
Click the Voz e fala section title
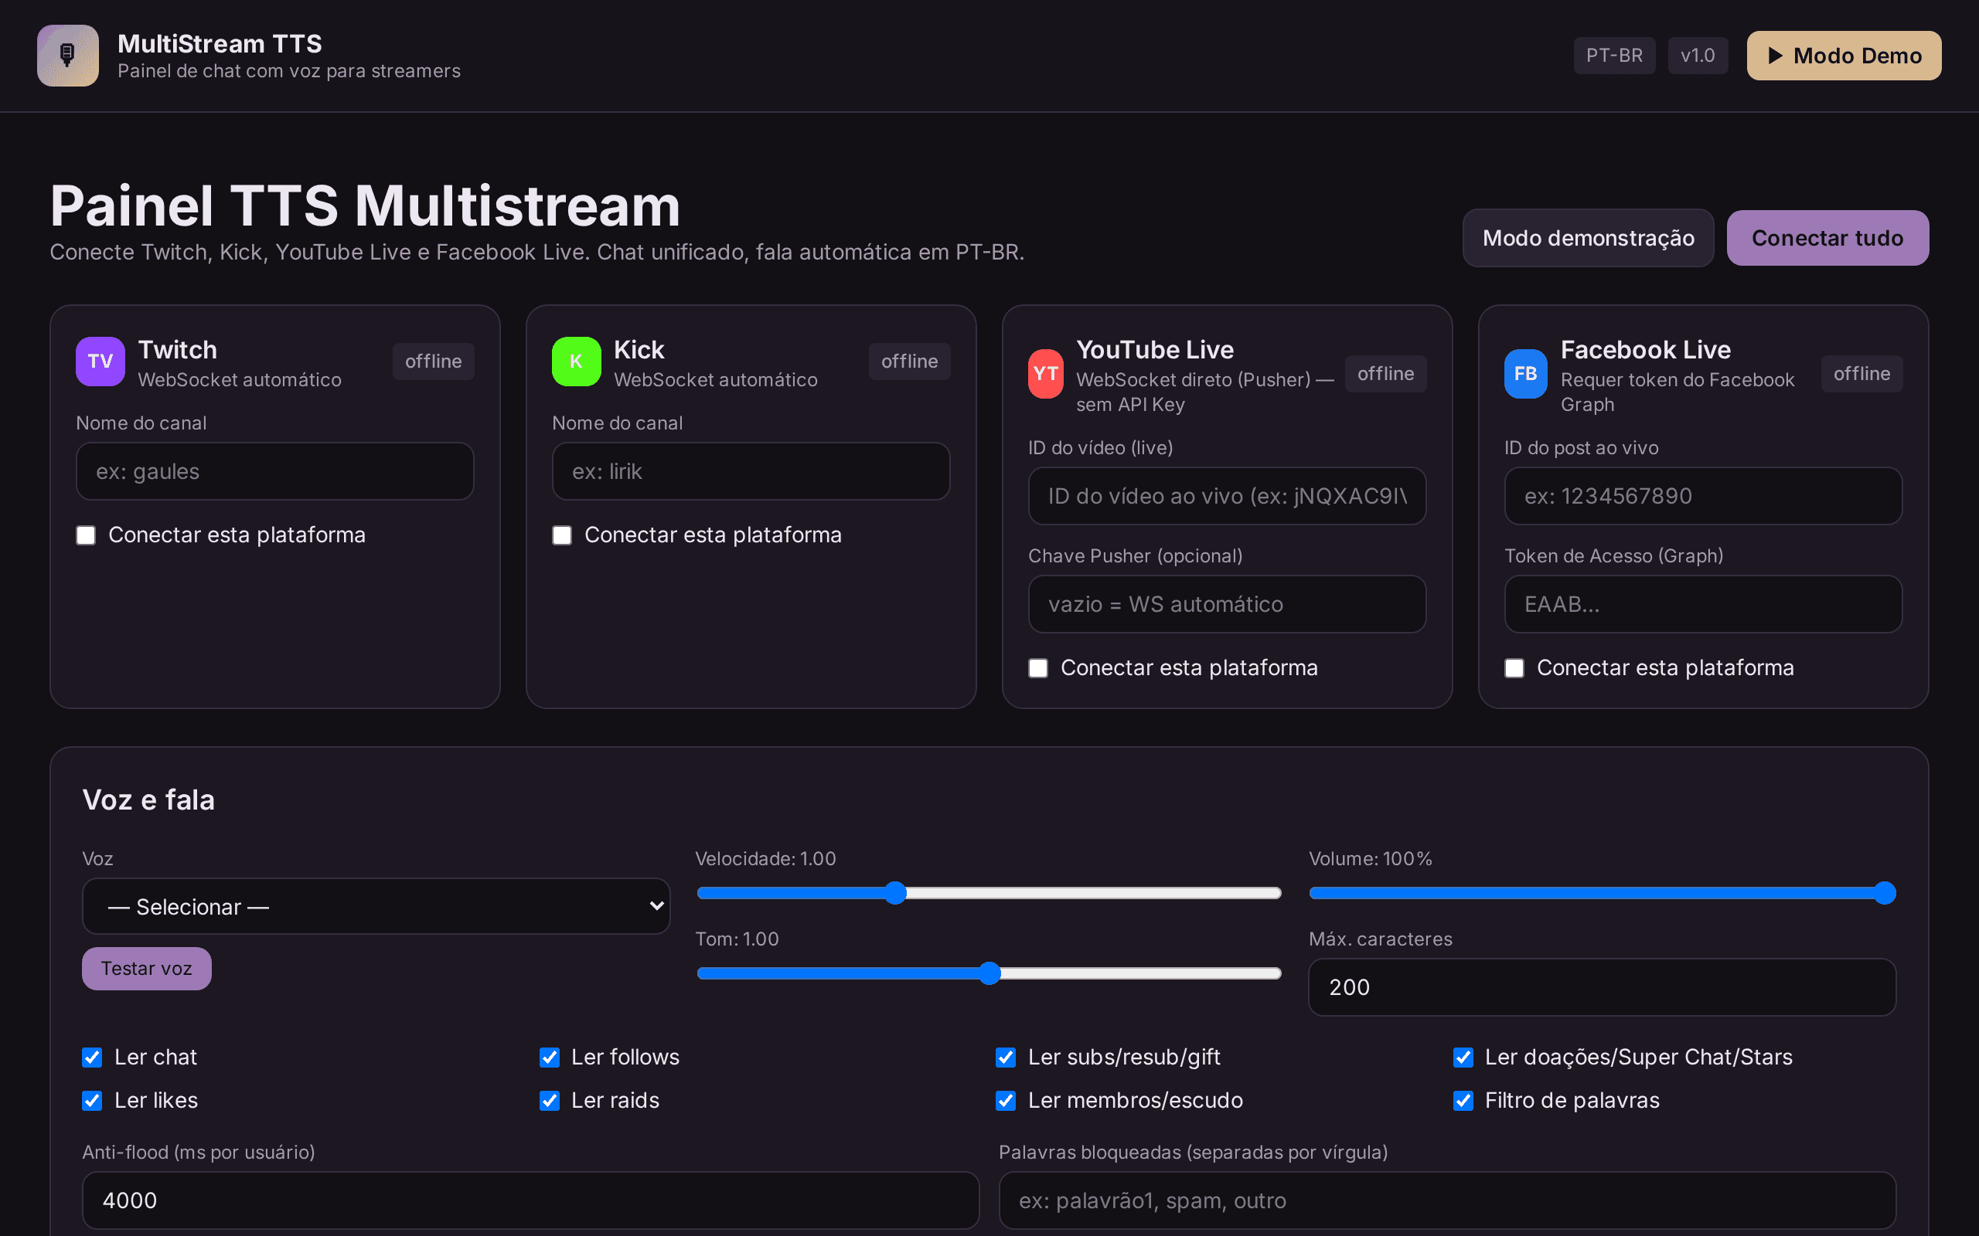[149, 800]
